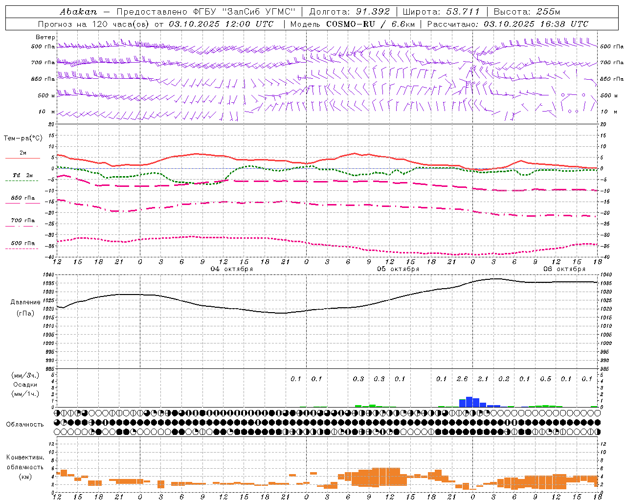
Task: Click the '(мм/1ч.)' hourly precipitation unit label
Action: [25, 394]
